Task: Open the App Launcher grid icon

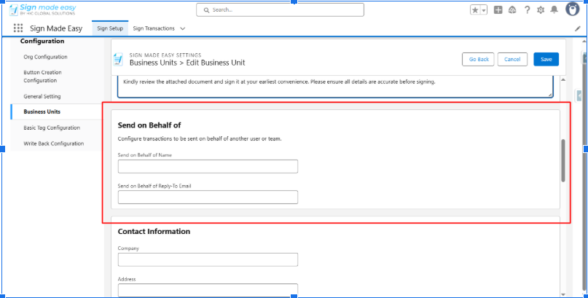Action: coord(18,28)
